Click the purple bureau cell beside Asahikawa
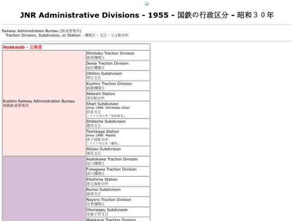 pyautogui.click(x=44, y=189)
